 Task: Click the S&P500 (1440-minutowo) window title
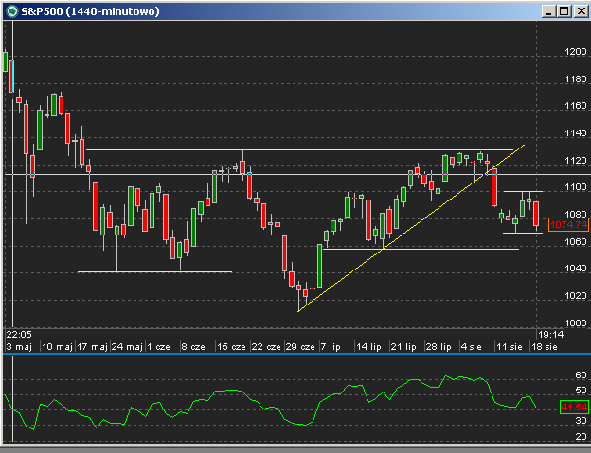91,11
